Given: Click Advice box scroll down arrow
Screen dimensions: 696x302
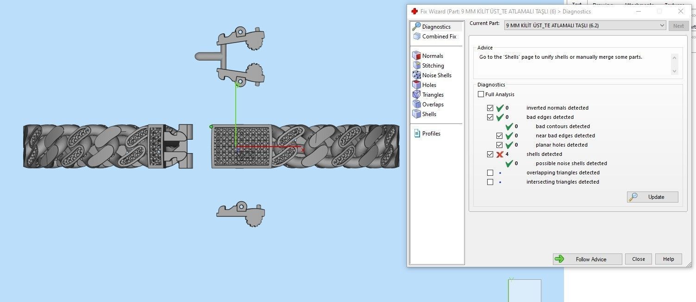Looking at the screenshot, I should (x=674, y=71).
